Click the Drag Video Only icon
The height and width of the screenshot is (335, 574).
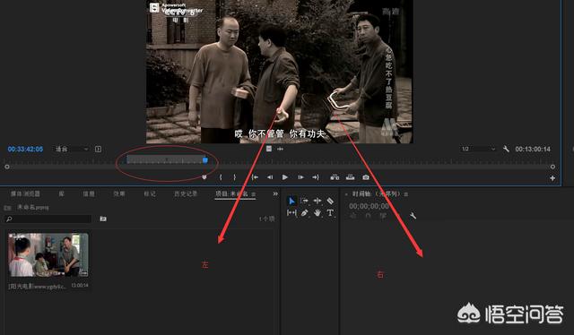click(269, 149)
